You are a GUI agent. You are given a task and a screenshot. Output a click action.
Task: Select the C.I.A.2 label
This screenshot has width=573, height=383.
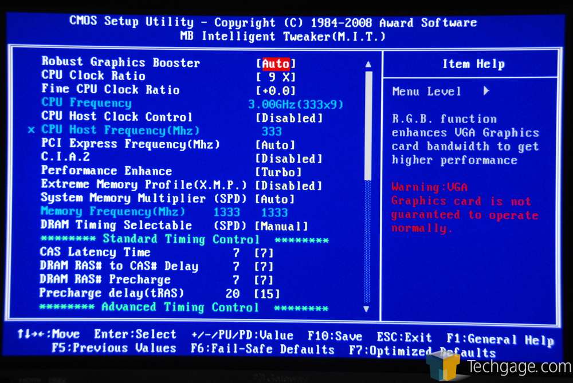(65, 157)
